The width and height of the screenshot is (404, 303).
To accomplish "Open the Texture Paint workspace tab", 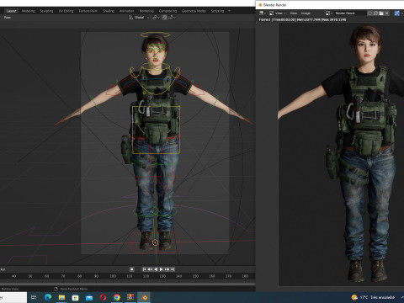I will click(88, 11).
